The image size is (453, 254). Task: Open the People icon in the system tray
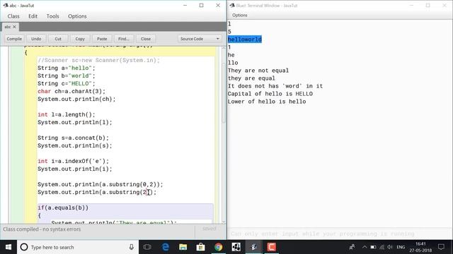pyautogui.click(x=352, y=247)
